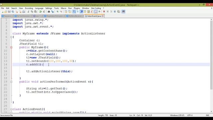Open the File menu
The width and height of the screenshot is (213, 120).
pos(2,8)
